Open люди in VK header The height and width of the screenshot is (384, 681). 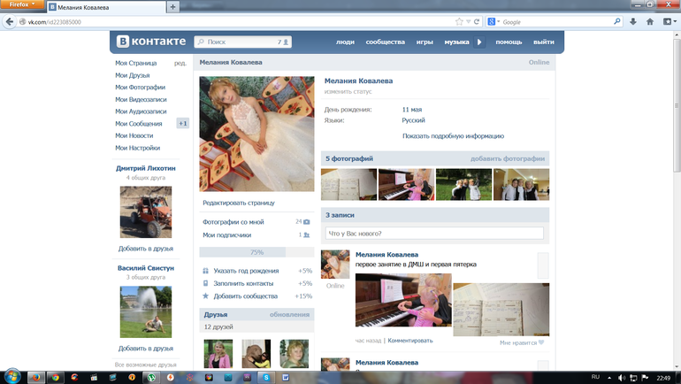(x=345, y=42)
